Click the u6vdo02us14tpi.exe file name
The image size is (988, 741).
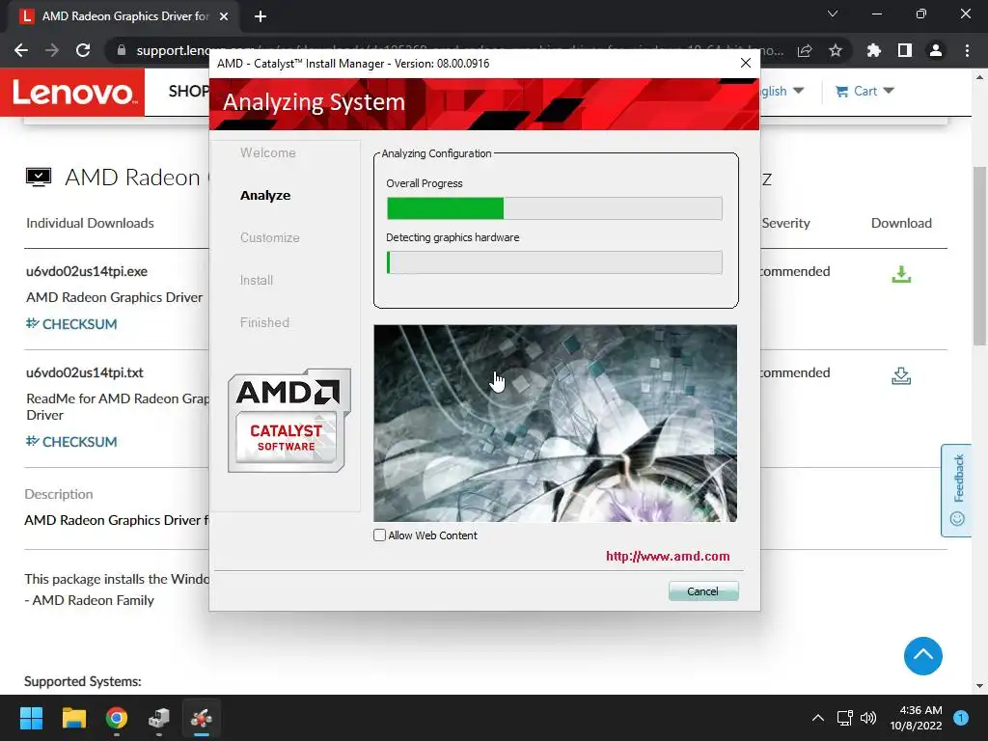point(87,271)
